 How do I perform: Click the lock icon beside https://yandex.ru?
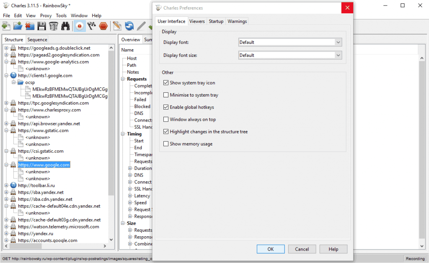pos(13,233)
